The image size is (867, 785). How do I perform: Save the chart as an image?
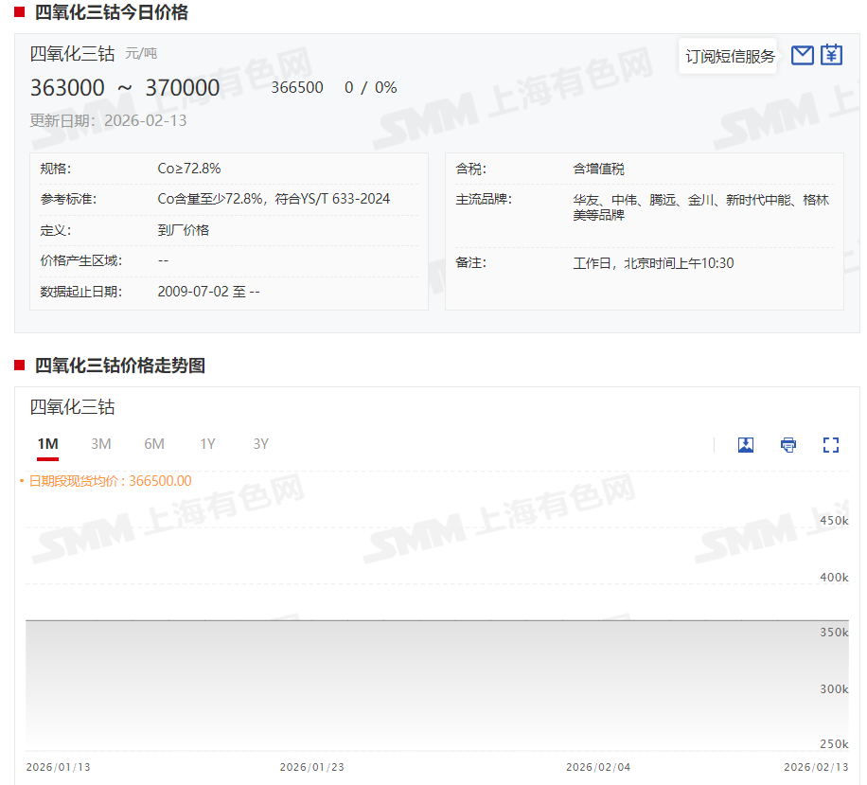click(x=746, y=445)
